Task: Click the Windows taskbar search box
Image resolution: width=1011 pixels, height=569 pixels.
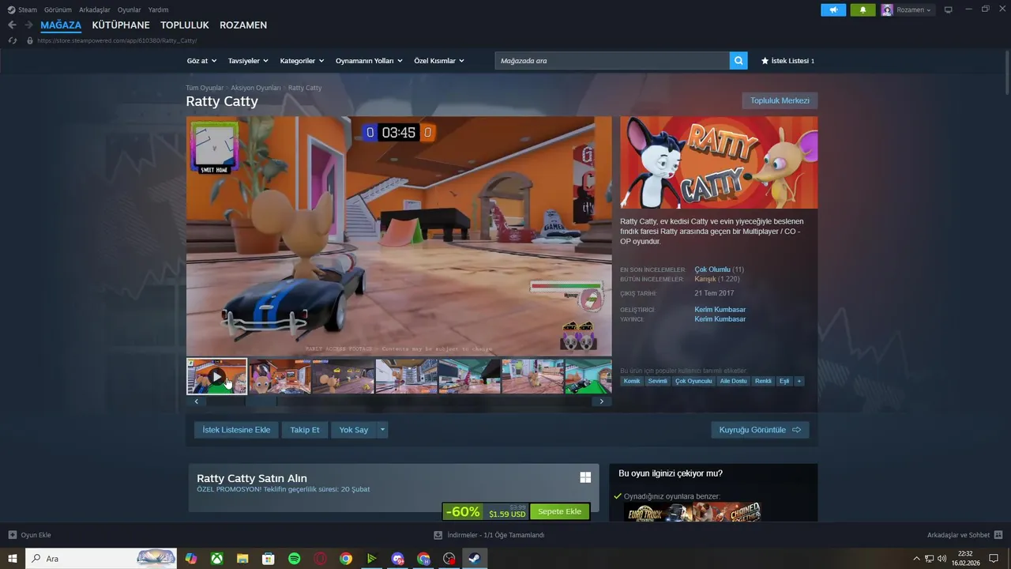Action: [101, 559]
